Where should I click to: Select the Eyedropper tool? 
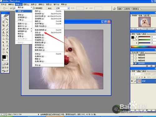(x=7, y=49)
